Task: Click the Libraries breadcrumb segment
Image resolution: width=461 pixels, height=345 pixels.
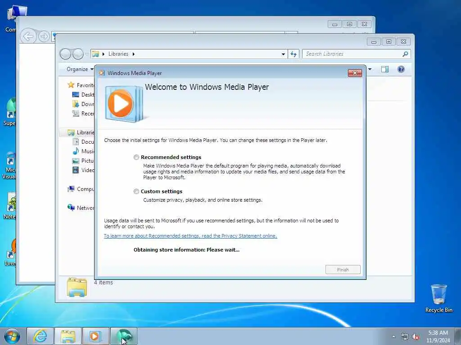Action: pos(118,54)
